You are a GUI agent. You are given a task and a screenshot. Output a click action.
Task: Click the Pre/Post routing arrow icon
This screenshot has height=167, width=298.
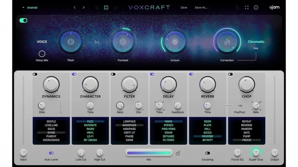[x=240, y=106]
